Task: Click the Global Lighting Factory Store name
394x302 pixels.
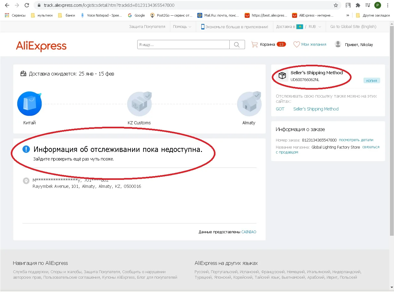Action: [x=336, y=147]
